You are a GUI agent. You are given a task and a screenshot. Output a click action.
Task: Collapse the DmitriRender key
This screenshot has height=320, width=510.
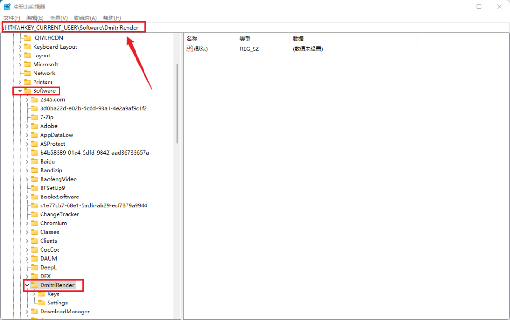(26, 285)
